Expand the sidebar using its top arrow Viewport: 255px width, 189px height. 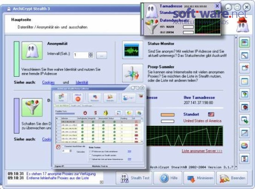point(236,38)
